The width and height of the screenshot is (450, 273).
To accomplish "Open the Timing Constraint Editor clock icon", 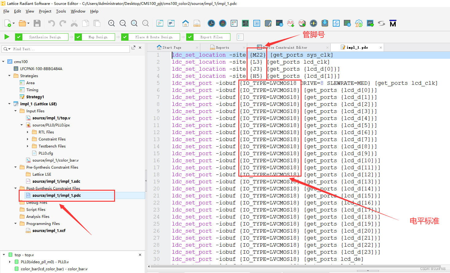I will (211, 23).
